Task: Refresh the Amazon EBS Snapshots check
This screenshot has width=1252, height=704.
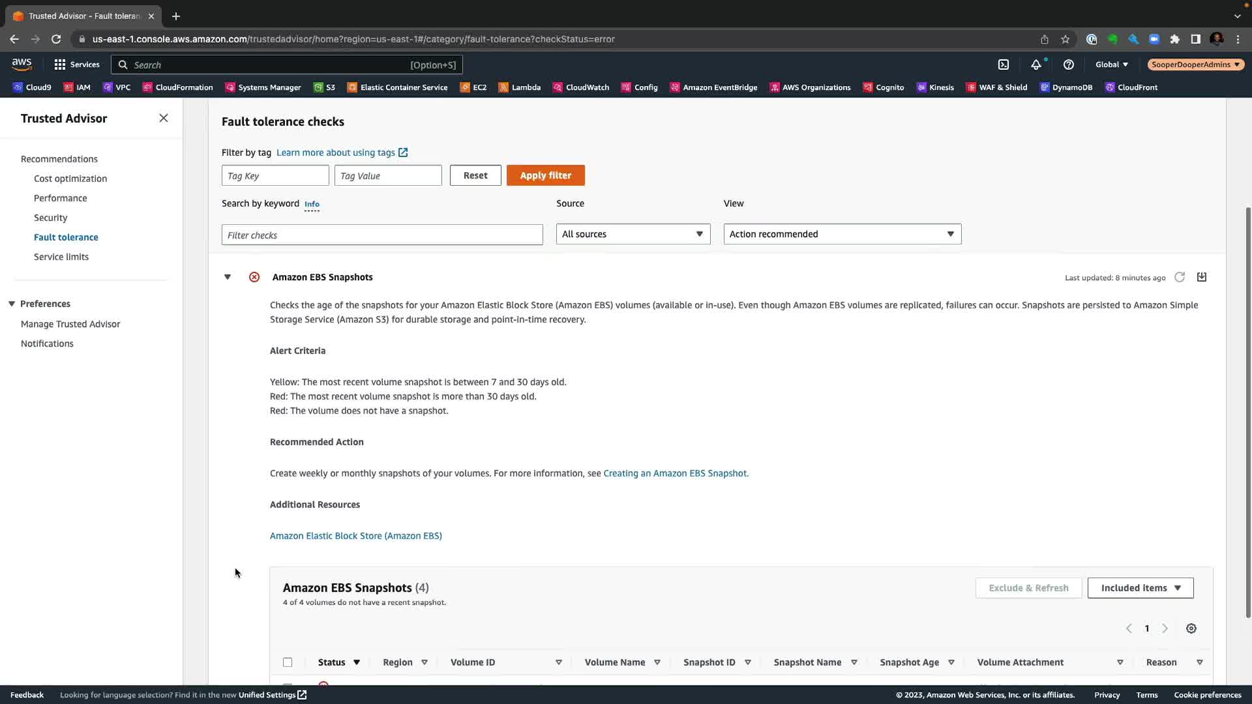Action: click(1180, 277)
